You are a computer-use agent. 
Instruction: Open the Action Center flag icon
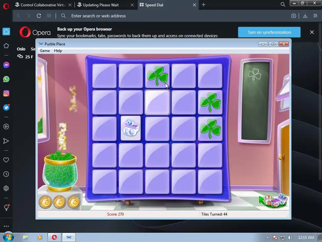(x=275, y=238)
